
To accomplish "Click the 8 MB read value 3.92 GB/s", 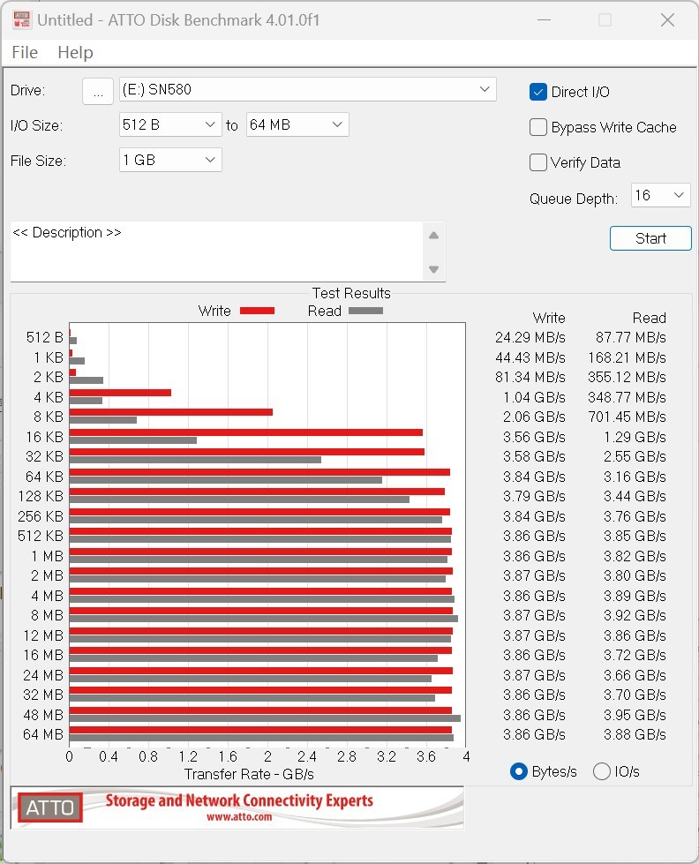I will [x=635, y=615].
